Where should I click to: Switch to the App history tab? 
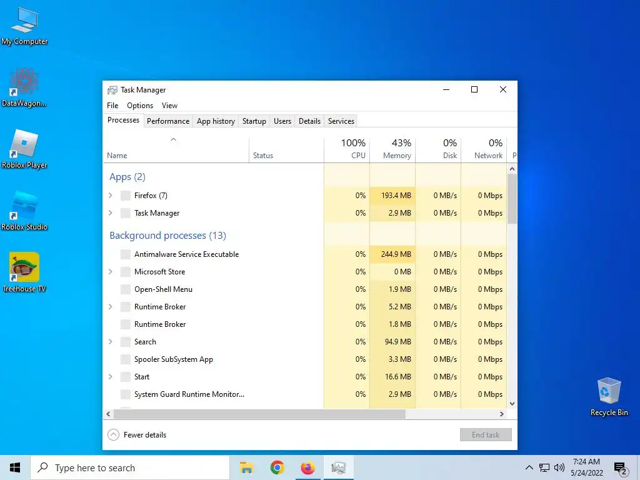(216, 121)
